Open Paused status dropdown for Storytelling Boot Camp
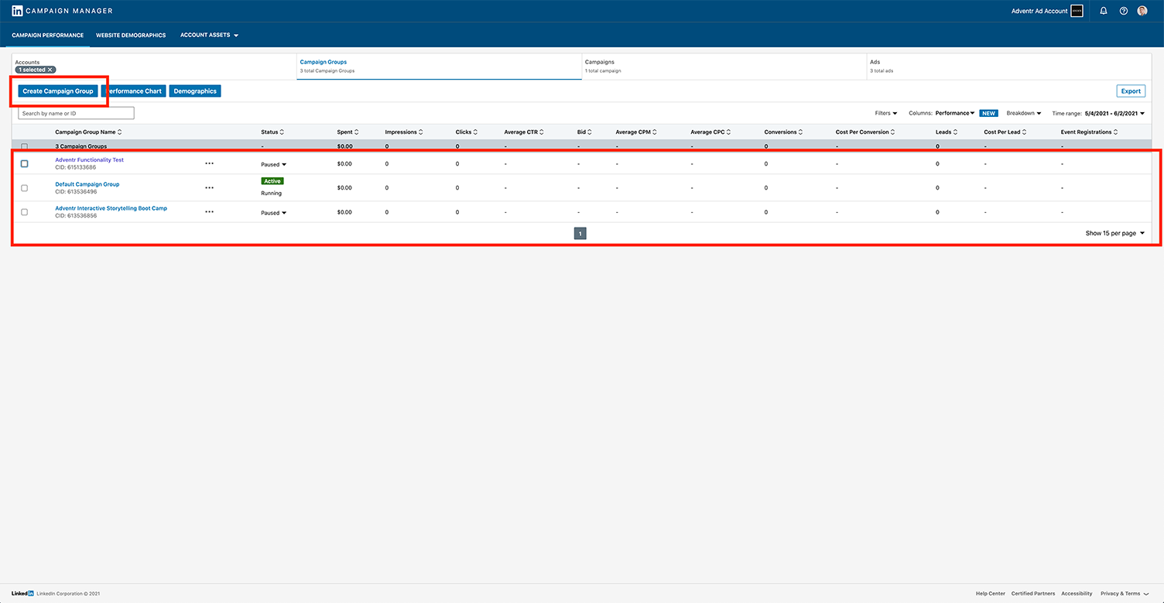Screen dimensions: 1164x603 (273, 213)
